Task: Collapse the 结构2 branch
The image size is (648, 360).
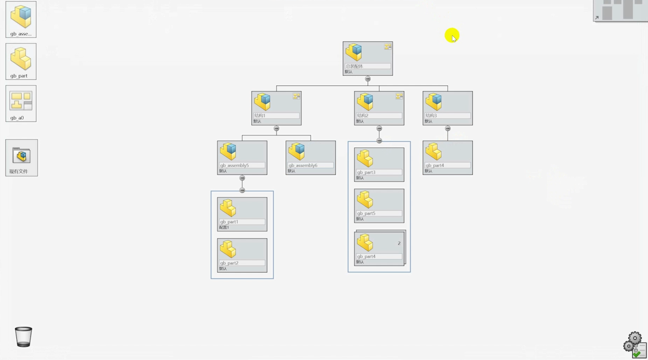Action: [379, 129]
